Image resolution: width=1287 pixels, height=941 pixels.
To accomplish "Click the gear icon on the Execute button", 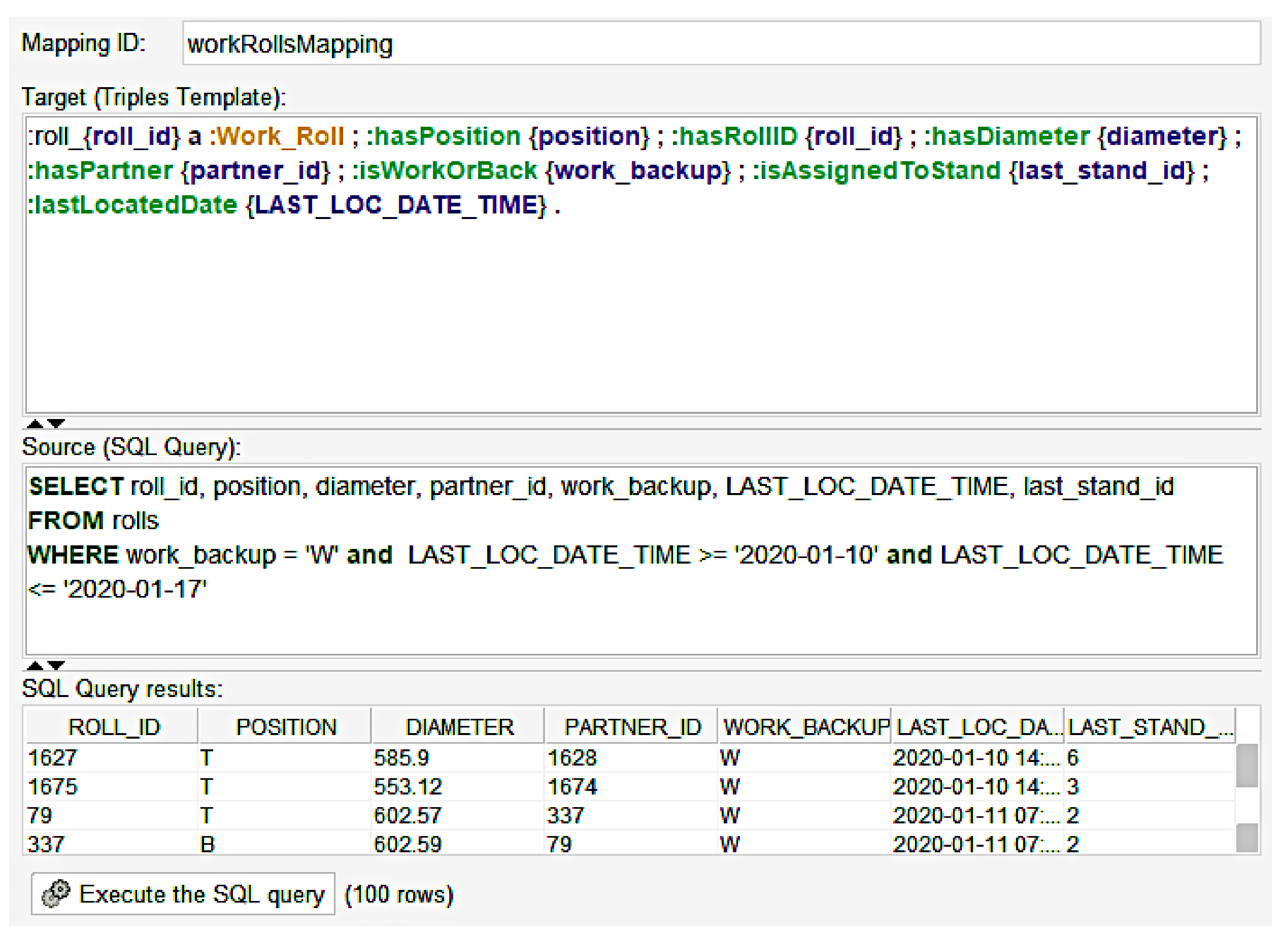I will click(x=56, y=894).
